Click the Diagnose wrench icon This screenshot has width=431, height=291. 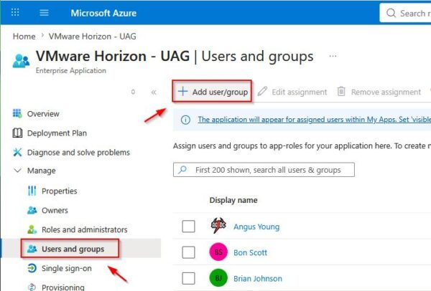tap(17, 152)
